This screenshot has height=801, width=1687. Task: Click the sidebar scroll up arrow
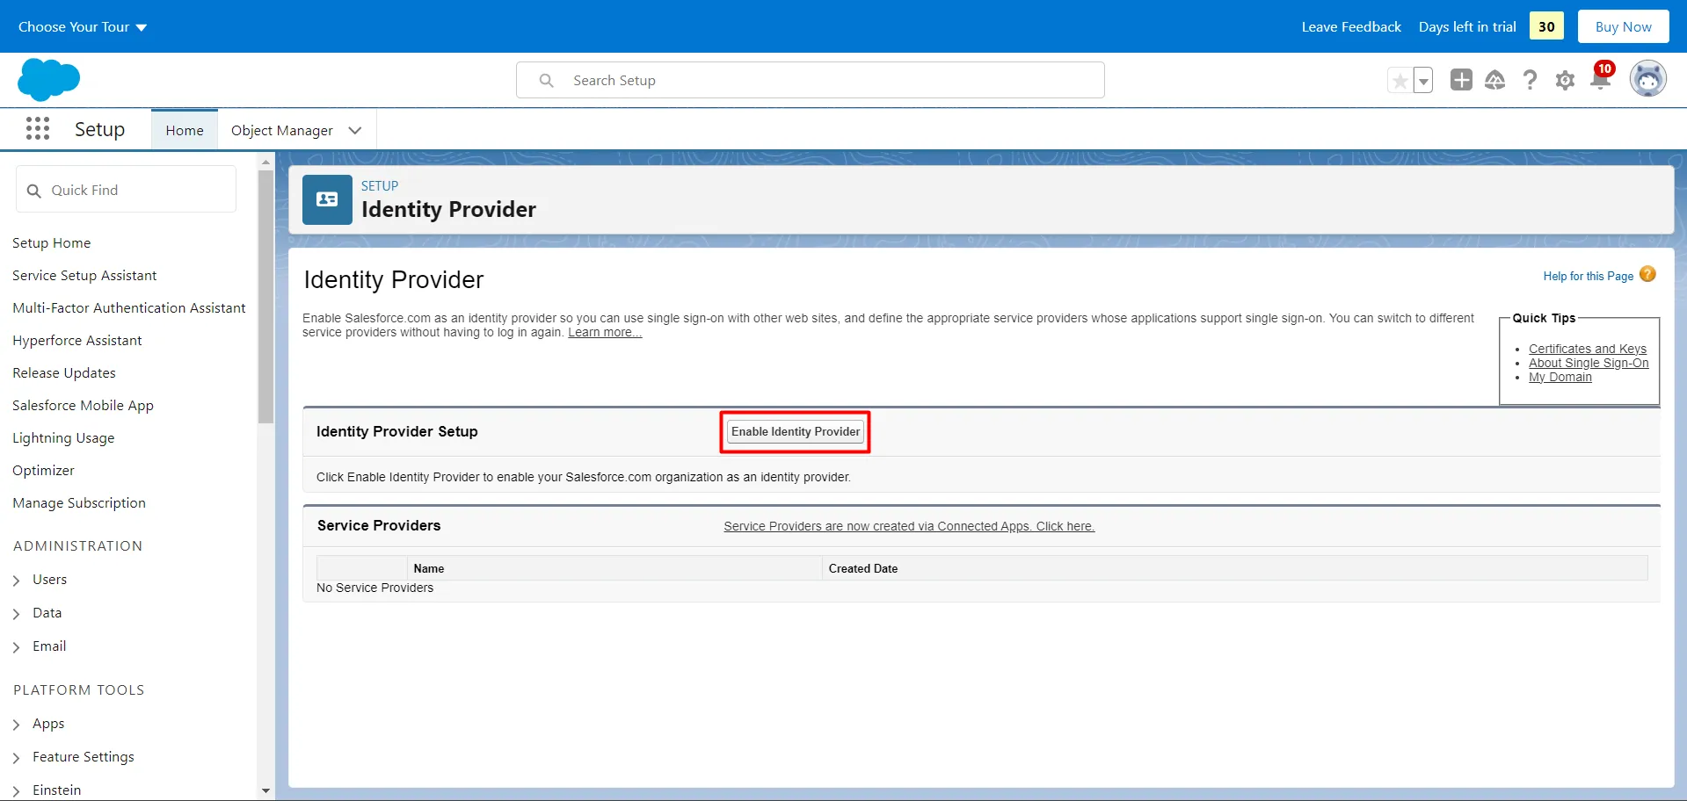tap(265, 162)
